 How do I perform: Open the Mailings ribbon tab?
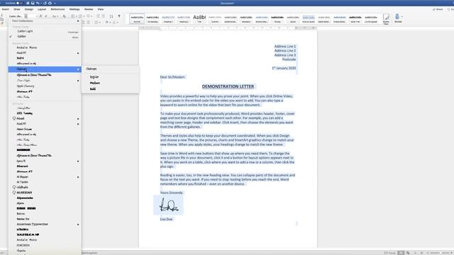[74, 9]
